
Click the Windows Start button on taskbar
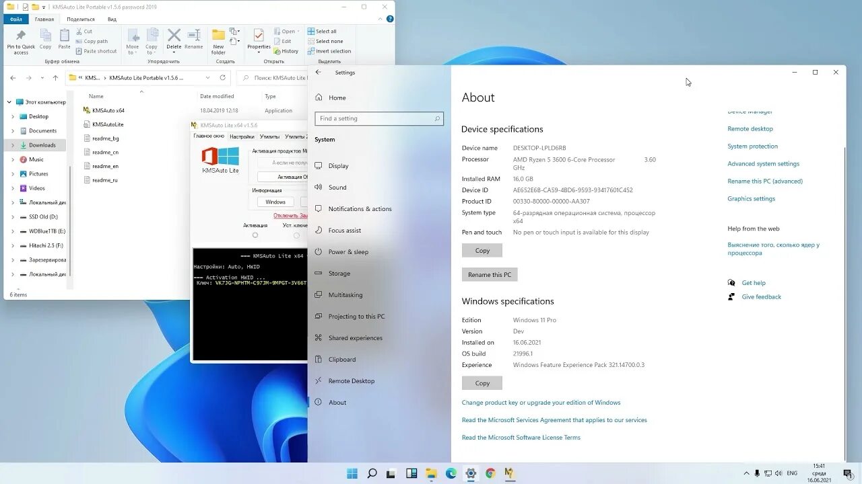point(352,473)
